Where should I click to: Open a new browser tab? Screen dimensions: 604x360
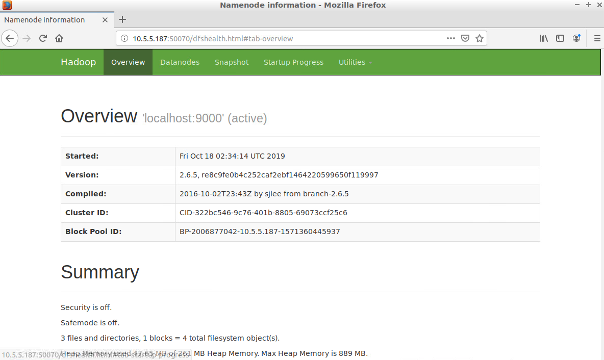click(x=122, y=20)
